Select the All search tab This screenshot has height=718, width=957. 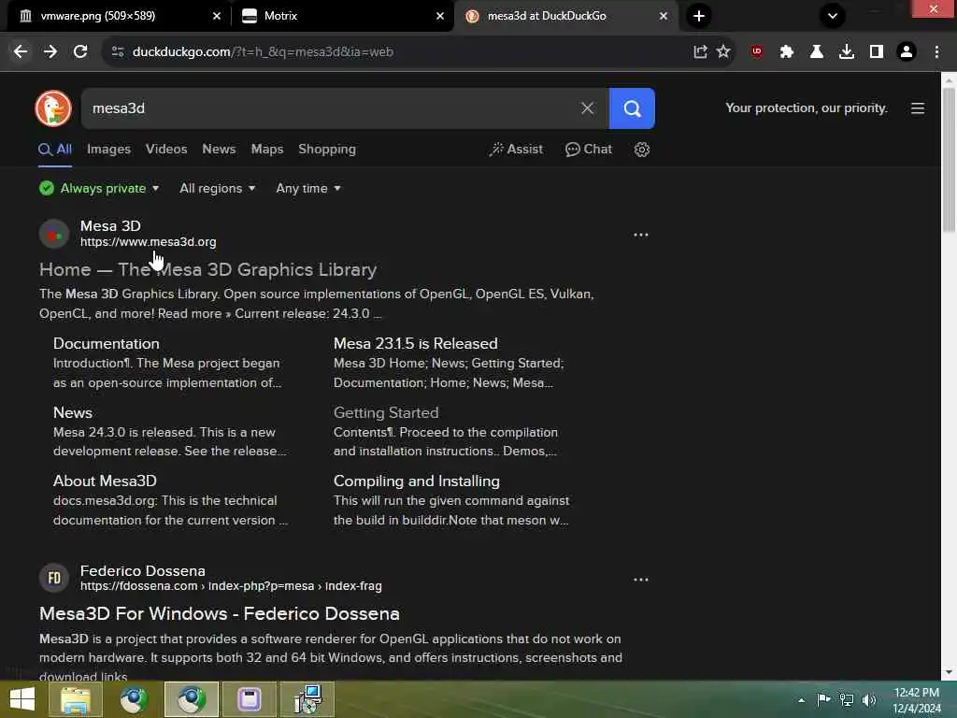[x=55, y=150]
